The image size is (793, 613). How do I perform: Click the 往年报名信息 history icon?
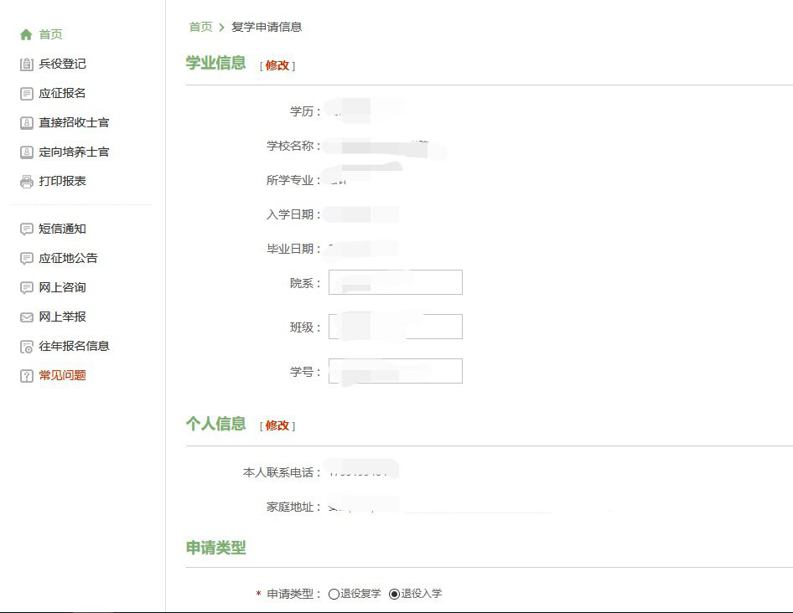pos(26,347)
